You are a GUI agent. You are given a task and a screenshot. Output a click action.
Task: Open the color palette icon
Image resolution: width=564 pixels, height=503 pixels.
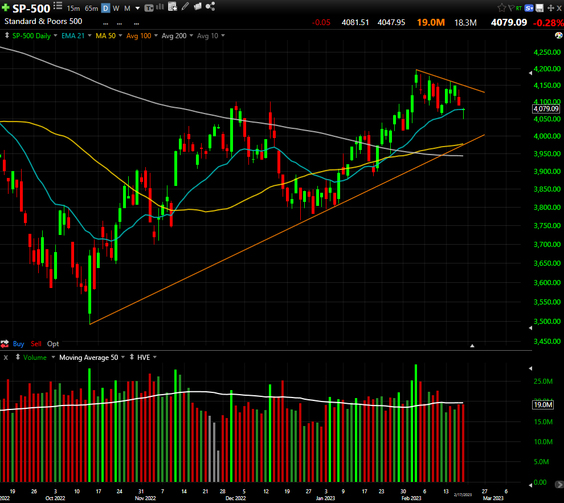point(559,35)
